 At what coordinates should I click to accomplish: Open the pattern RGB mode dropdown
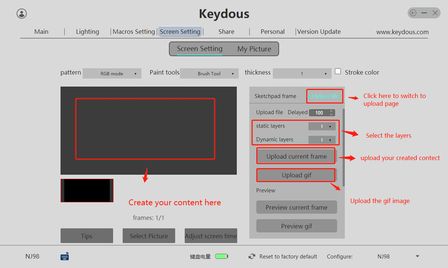112,74
